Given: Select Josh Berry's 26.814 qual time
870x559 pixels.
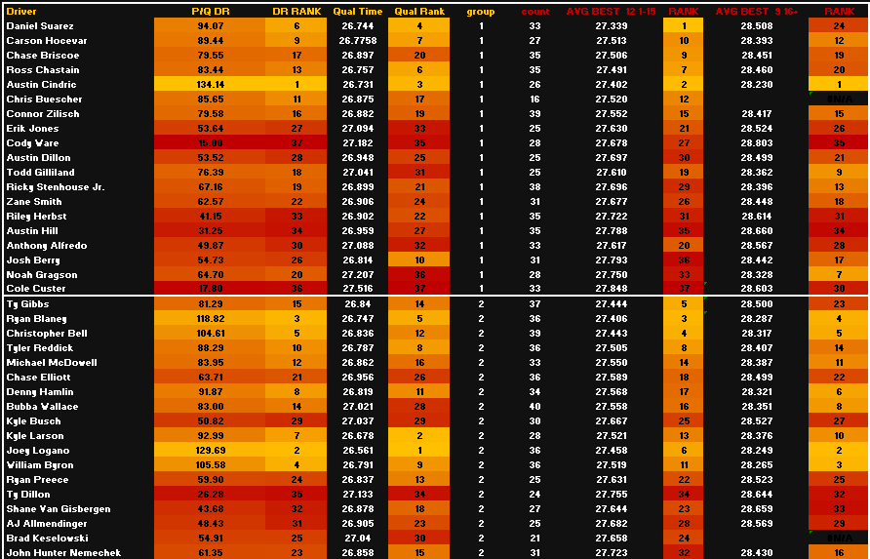Looking at the screenshot, I should coord(358,260).
